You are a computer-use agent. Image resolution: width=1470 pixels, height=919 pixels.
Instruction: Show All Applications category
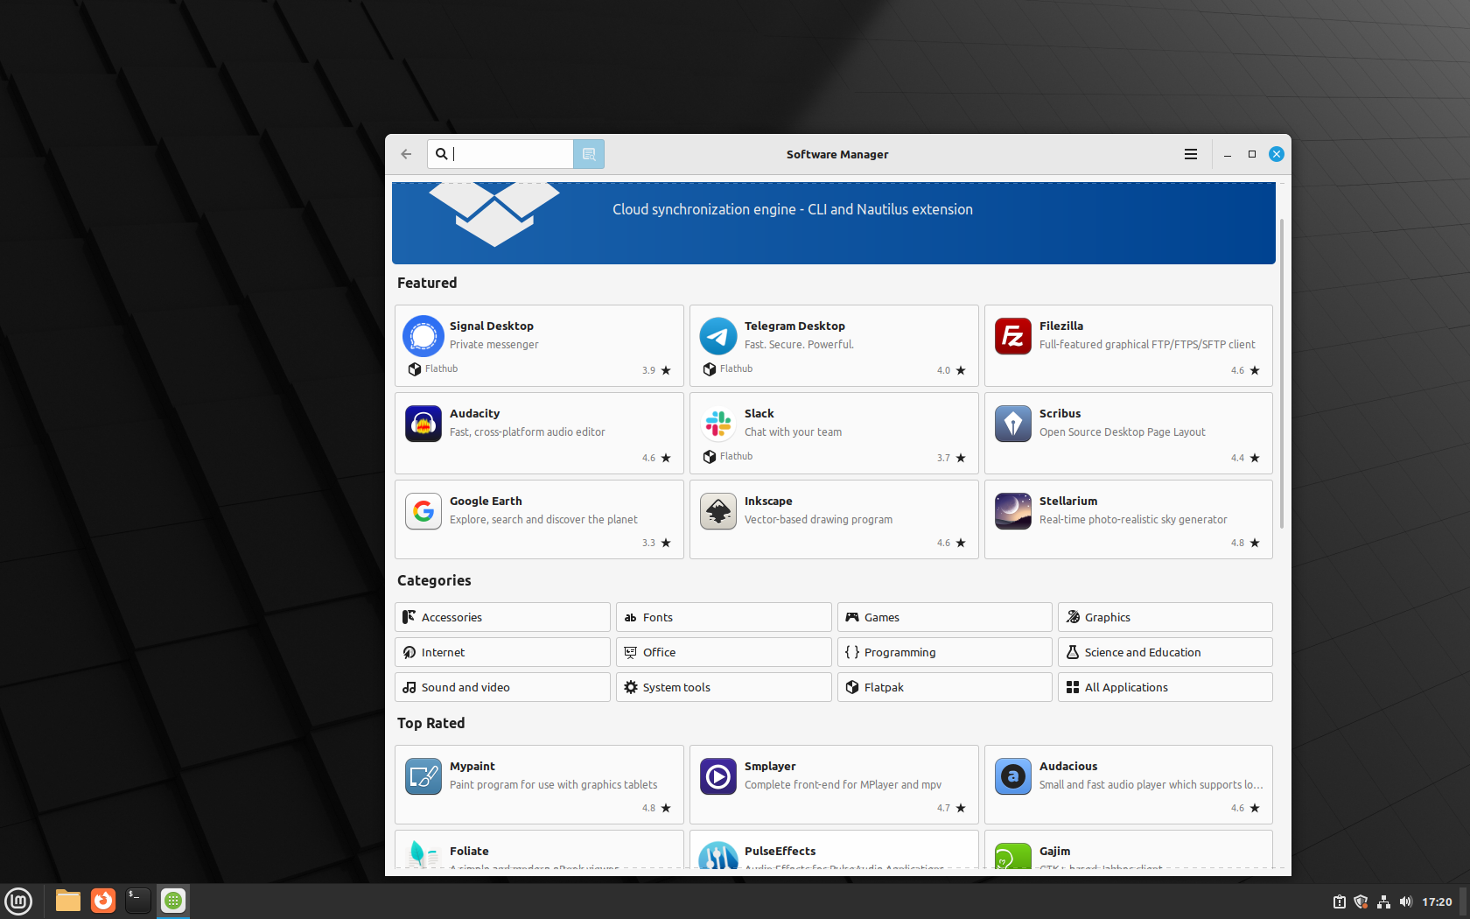[x=1165, y=687]
